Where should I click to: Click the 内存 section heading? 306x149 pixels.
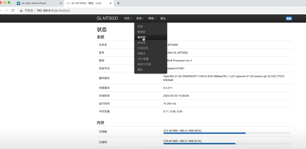click(101, 123)
